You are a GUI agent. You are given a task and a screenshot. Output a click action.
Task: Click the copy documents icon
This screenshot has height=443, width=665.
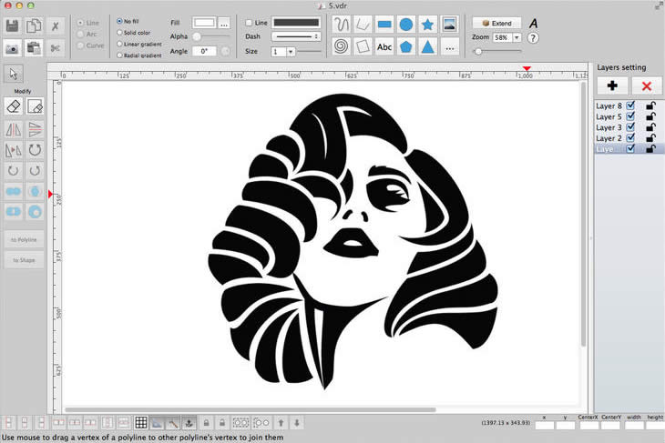coord(34,25)
